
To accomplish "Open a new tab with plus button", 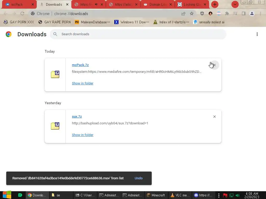I will (x=215, y=4).
